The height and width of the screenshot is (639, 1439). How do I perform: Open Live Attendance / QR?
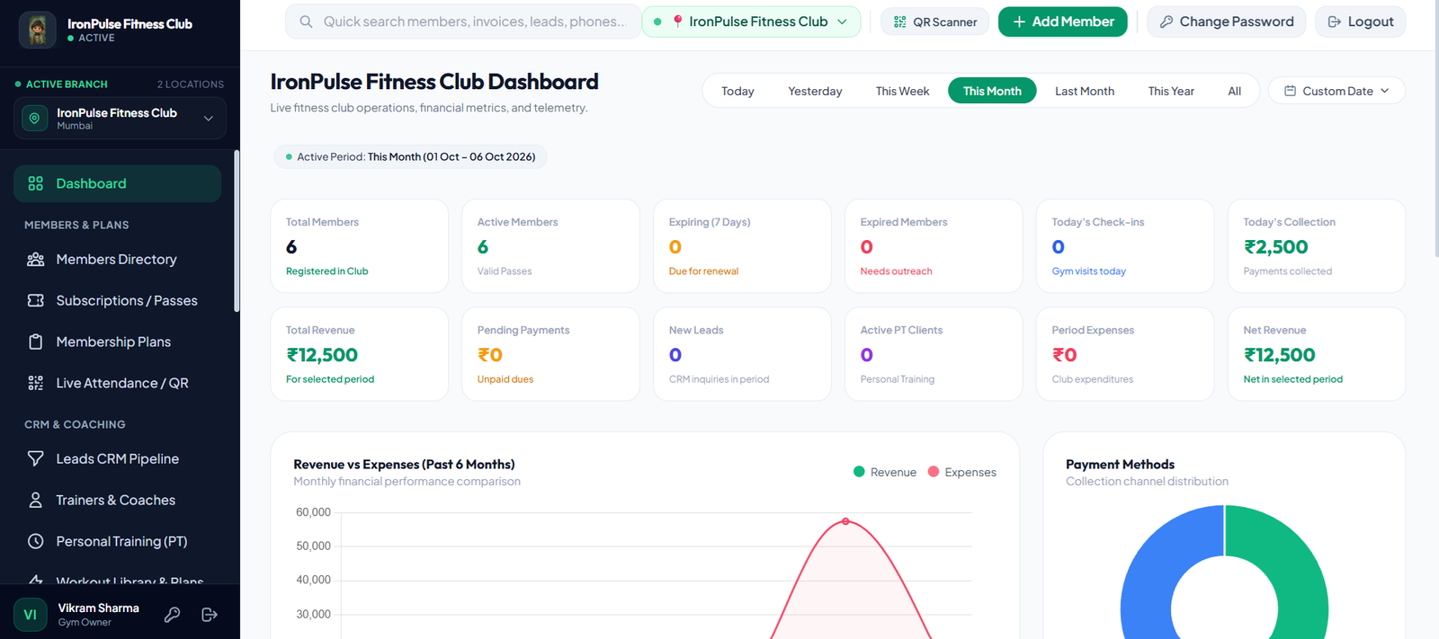(x=117, y=383)
